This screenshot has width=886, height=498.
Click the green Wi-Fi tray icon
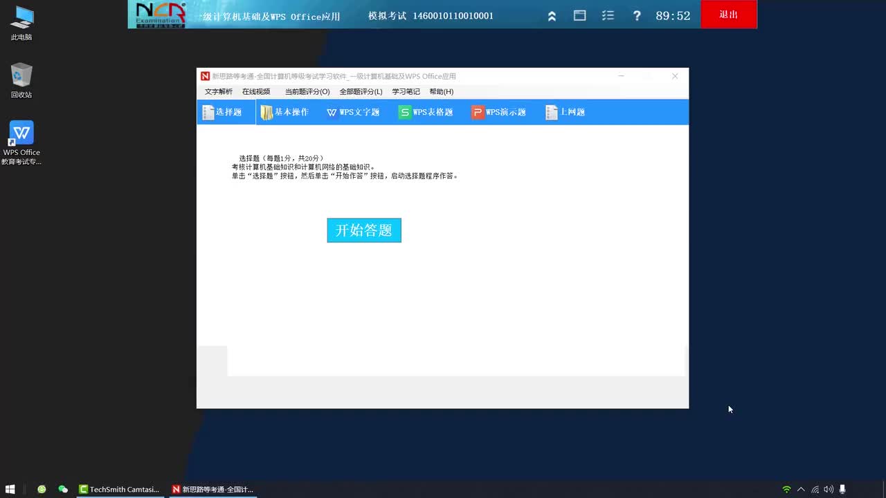[x=786, y=489]
